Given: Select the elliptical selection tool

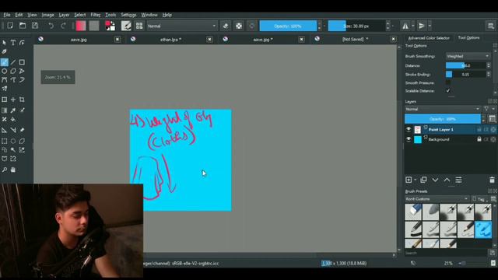Looking at the screenshot, I should click(x=13, y=141).
